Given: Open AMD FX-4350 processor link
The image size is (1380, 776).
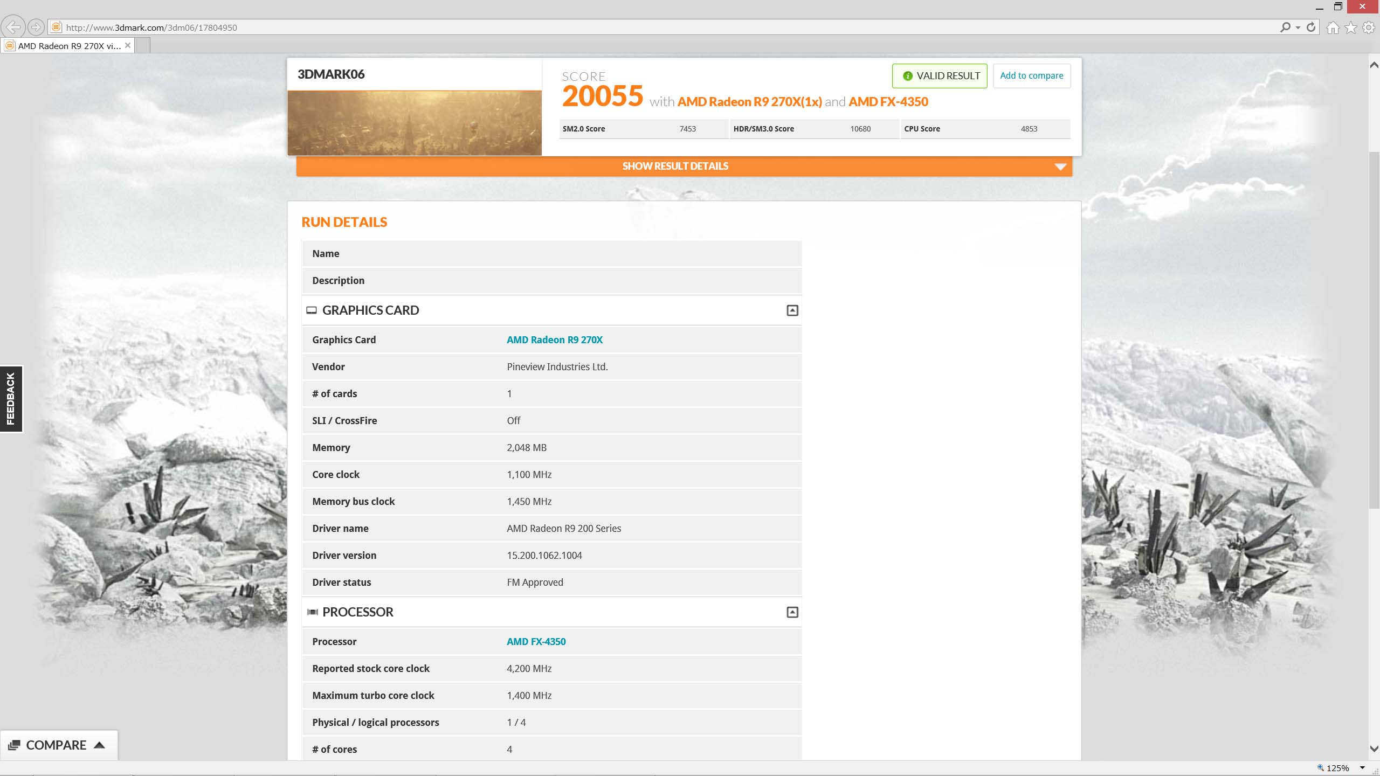Looking at the screenshot, I should [536, 642].
